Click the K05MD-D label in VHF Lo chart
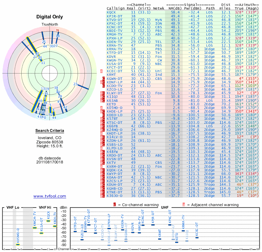The image size is (262, 252). click(18, 236)
